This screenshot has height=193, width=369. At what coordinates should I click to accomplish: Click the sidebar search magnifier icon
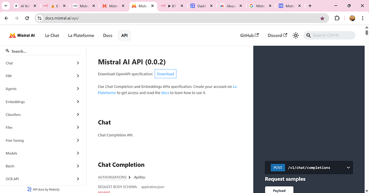pos(7,51)
